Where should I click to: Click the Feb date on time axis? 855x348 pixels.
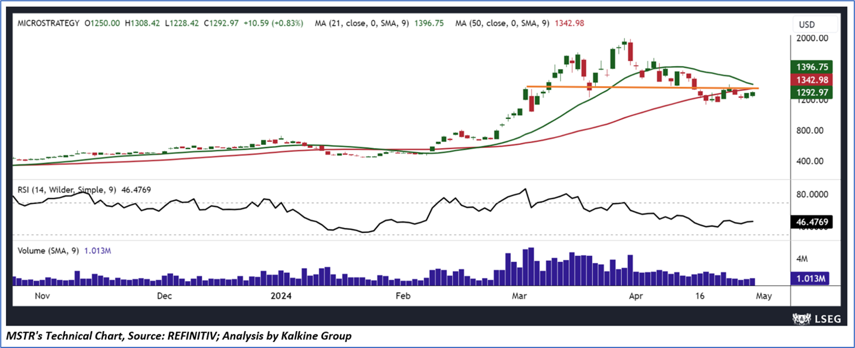(x=402, y=296)
